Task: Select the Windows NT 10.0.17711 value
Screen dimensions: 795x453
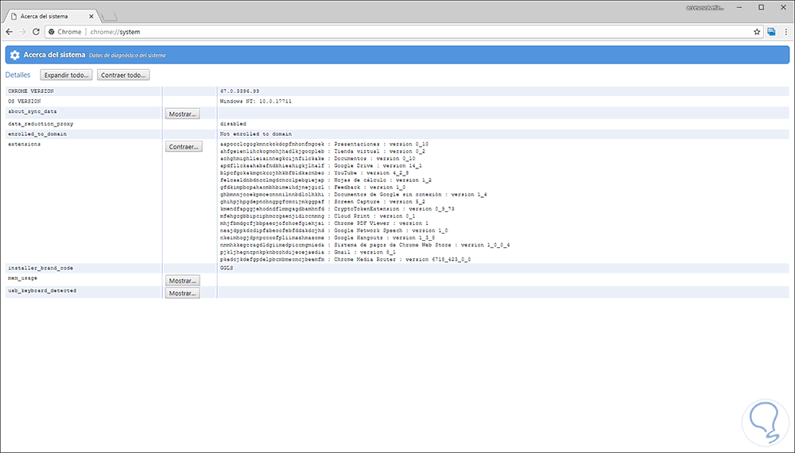Action: tap(255, 102)
